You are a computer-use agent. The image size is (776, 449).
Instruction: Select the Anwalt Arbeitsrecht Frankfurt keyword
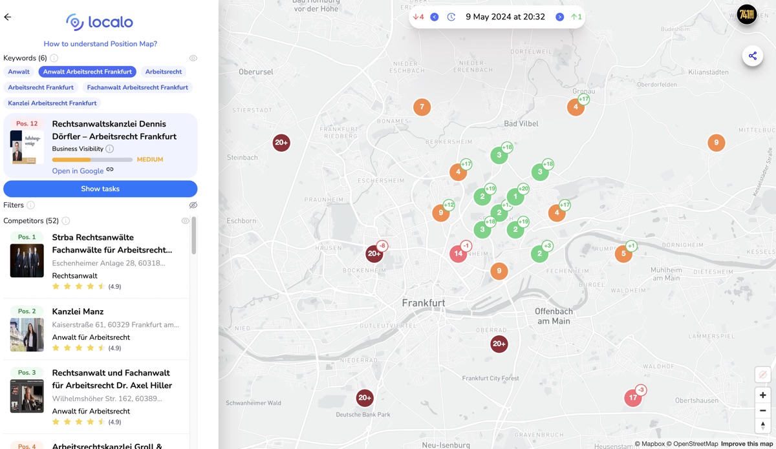point(87,72)
